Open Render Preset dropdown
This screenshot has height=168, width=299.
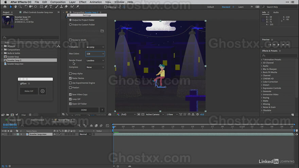pos(95,60)
